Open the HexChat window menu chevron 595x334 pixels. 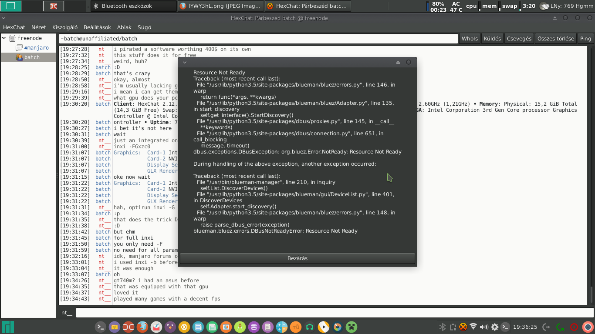pyautogui.click(x=3, y=18)
